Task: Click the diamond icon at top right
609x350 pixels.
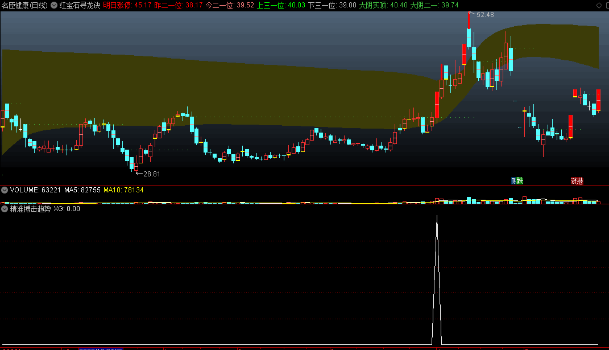Action: (x=599, y=5)
